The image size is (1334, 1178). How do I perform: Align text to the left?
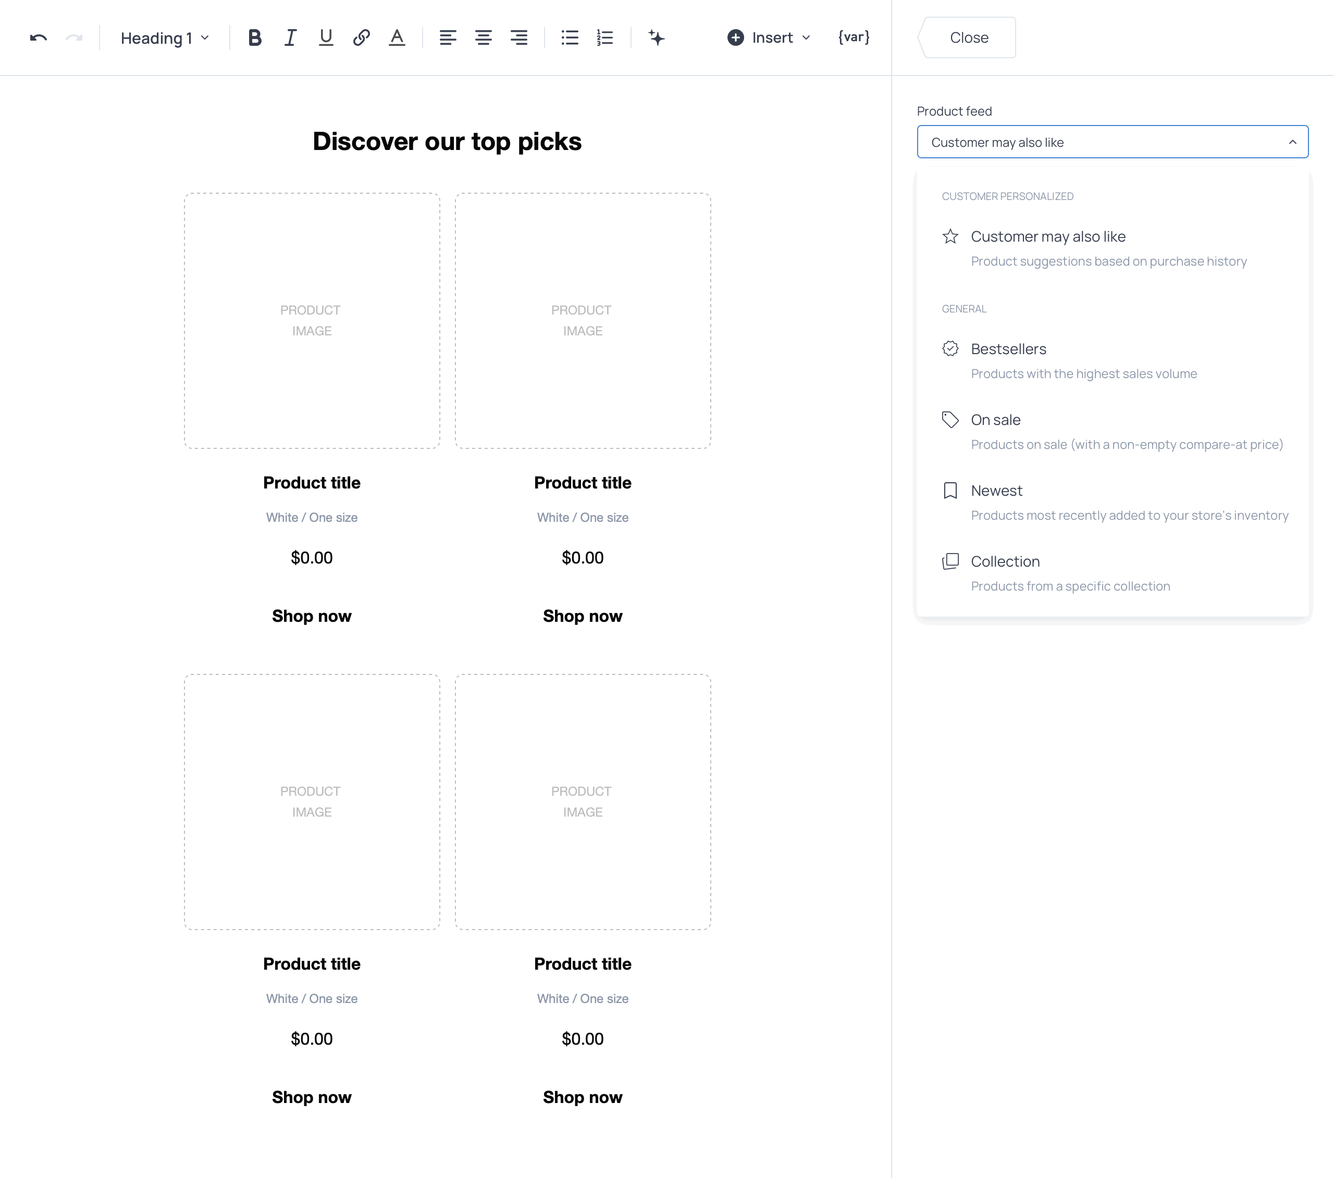(x=448, y=38)
